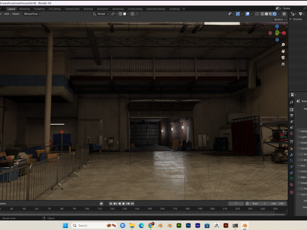This screenshot has width=307, height=230.
Task: Jump to the timeline end frame
Action: pos(132,204)
